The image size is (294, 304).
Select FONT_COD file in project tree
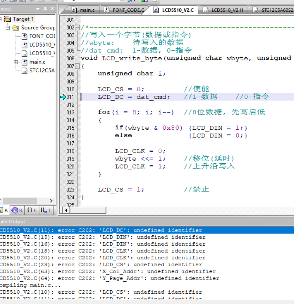pos(42,36)
